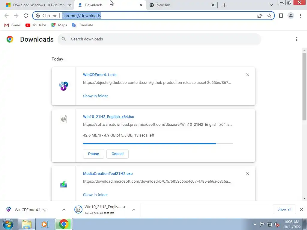Open Chrome's three-dot main menu

pos(300,16)
